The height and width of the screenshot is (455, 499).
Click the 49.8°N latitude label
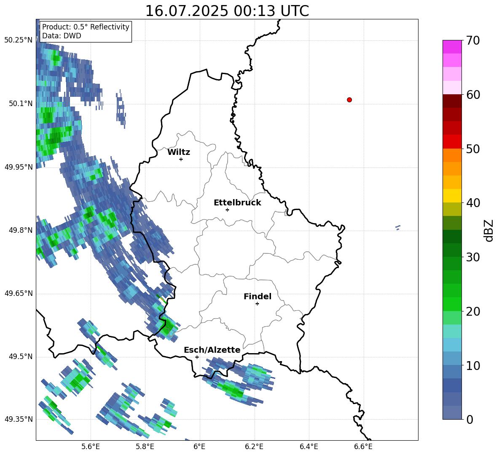click(x=21, y=230)
